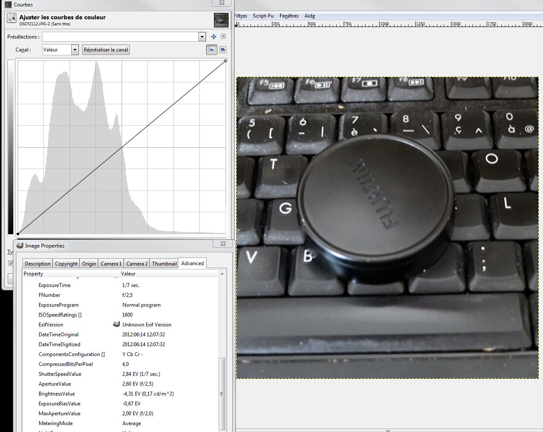Switch to the Description tab
This screenshot has height=432, width=543.
tap(37, 264)
